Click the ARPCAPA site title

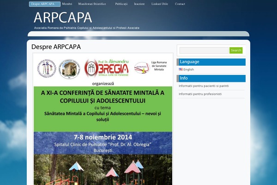63,18
